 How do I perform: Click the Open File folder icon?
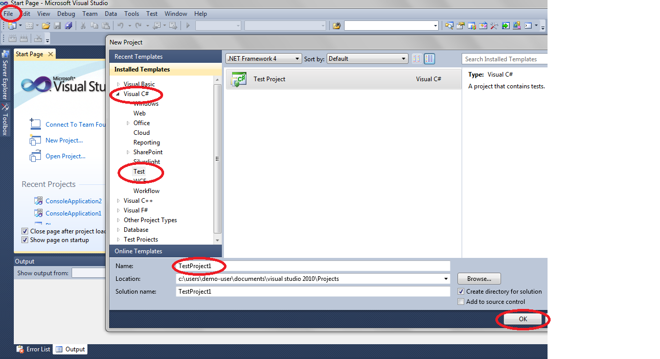click(46, 26)
